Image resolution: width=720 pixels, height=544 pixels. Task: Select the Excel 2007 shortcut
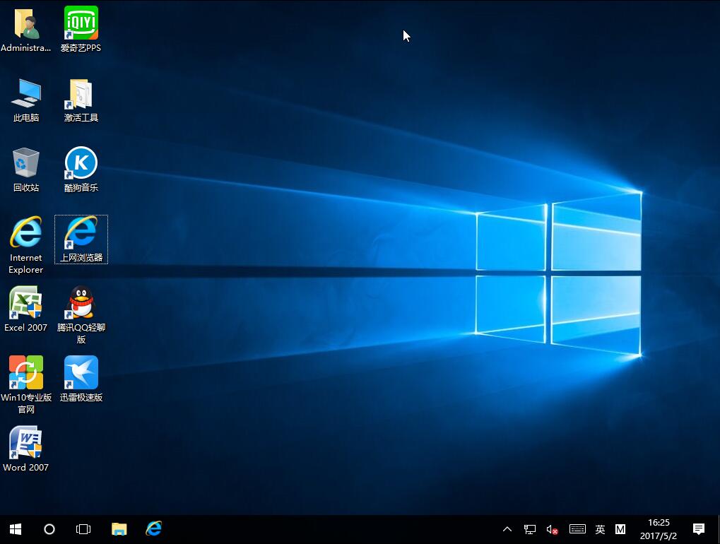pos(26,303)
